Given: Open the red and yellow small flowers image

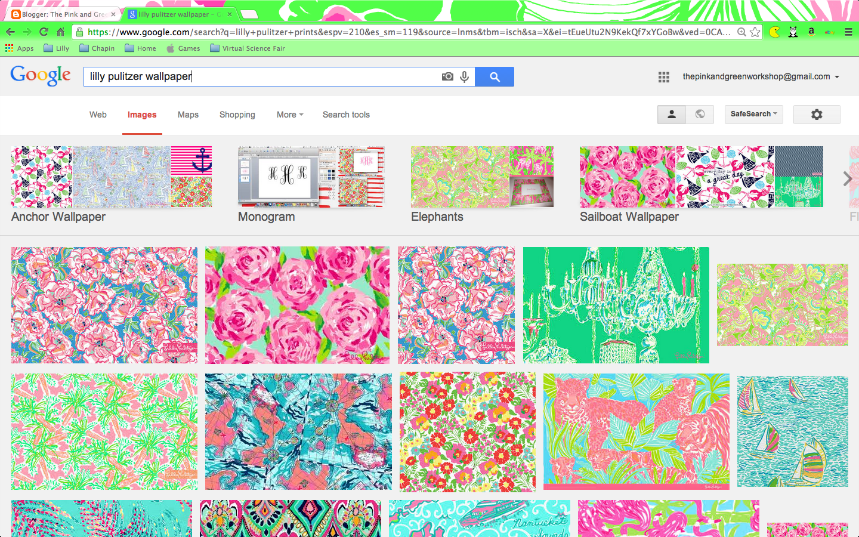Looking at the screenshot, I should coord(468,432).
